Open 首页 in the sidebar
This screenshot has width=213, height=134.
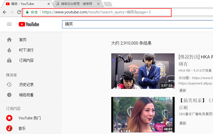click(x=23, y=40)
